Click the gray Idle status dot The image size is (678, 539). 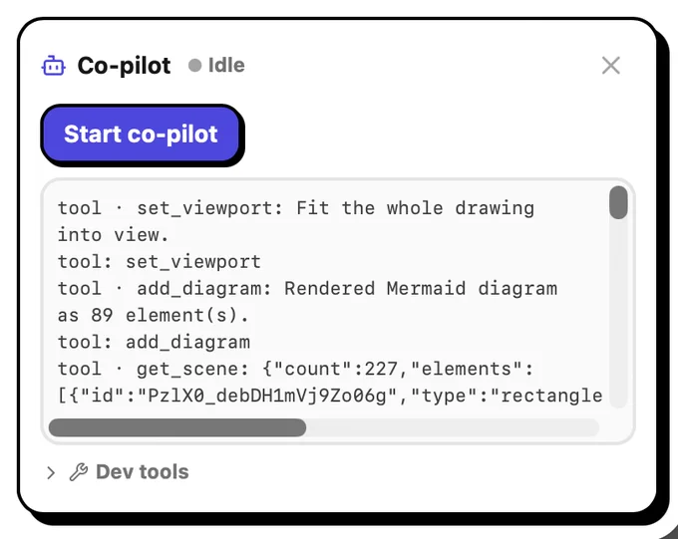195,66
